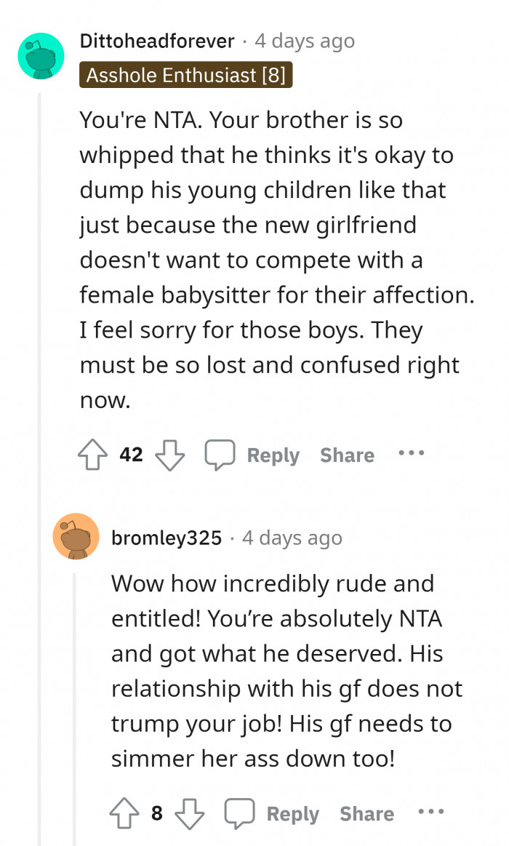Open more options on Dittoheadforever's comment
Viewport: 509px width, 846px height.
tap(411, 453)
